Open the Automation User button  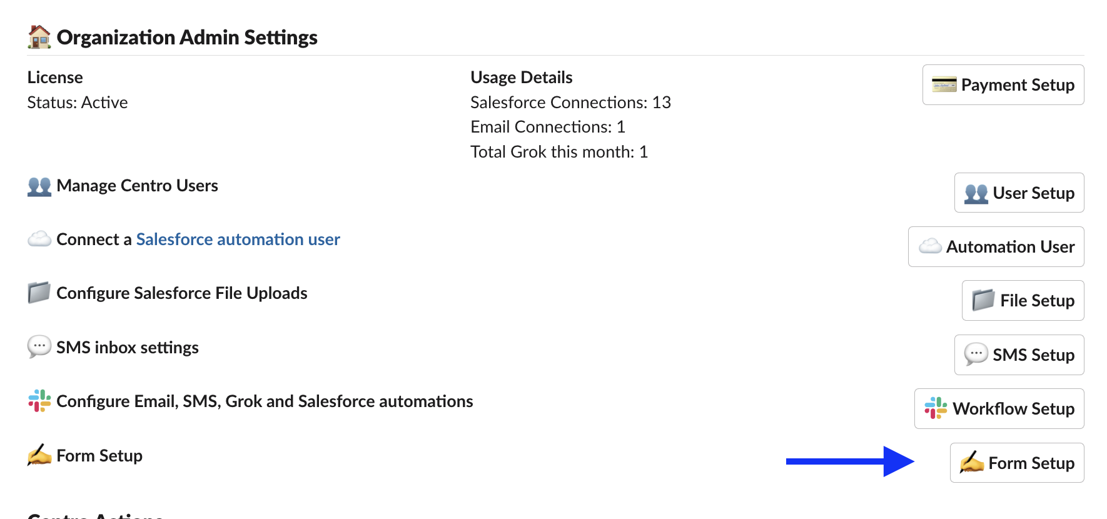[x=996, y=246]
